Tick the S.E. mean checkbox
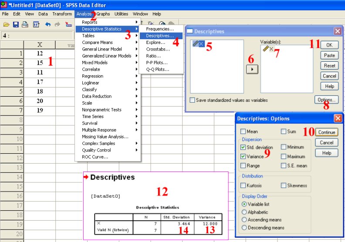The image size is (345, 242). coord(284,165)
